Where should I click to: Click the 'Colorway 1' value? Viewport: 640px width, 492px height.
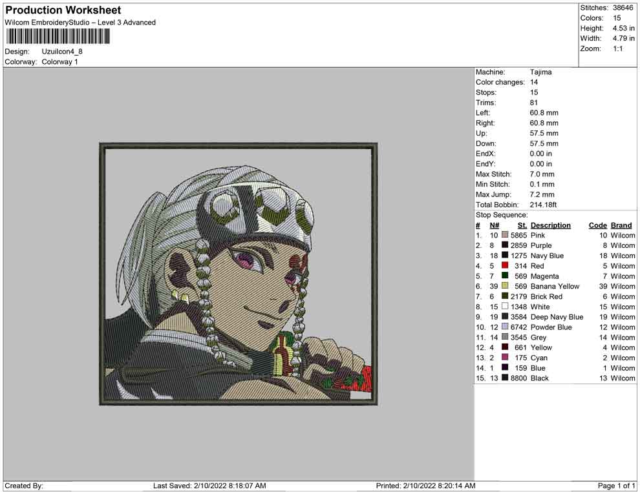tap(59, 62)
